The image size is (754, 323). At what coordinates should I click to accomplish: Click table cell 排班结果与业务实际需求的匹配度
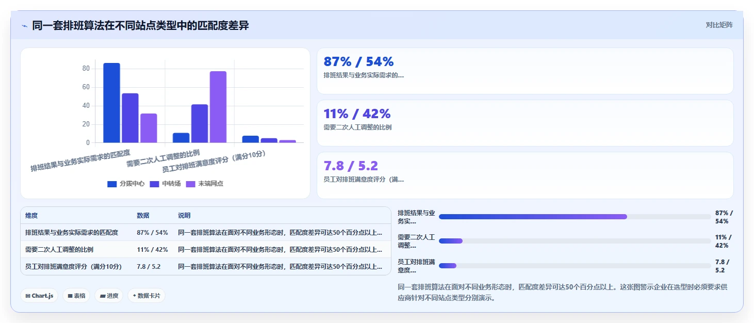tap(72, 233)
